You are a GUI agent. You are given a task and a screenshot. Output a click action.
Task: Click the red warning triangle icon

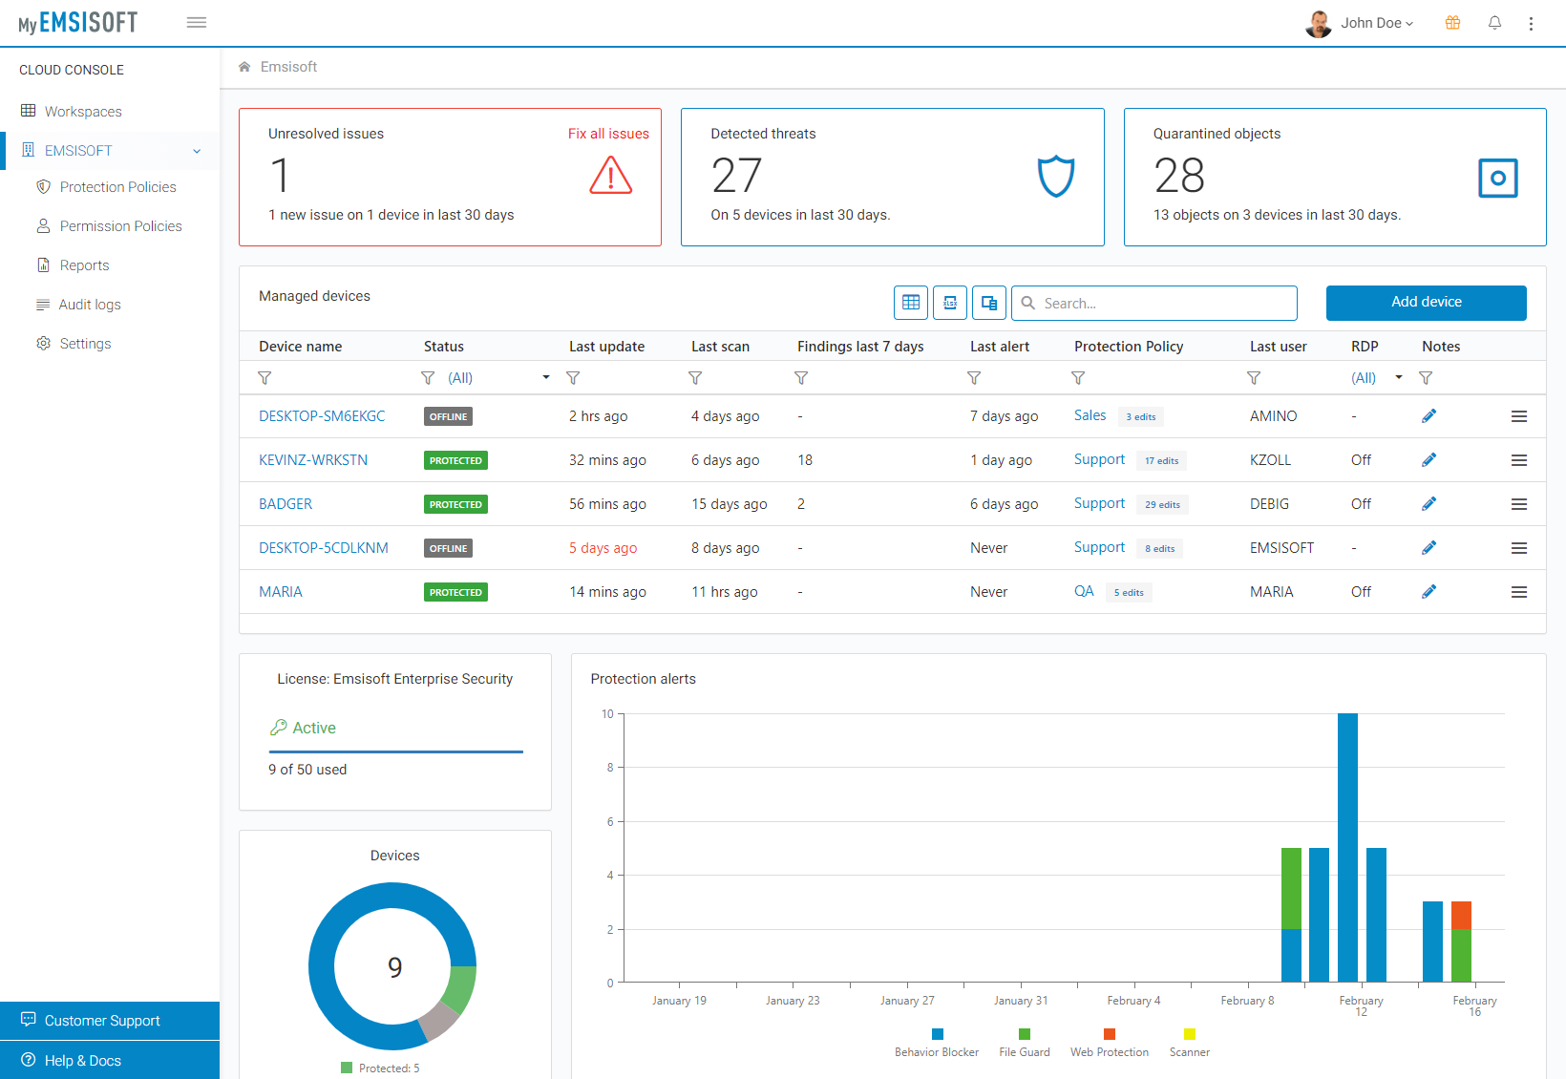tap(611, 176)
